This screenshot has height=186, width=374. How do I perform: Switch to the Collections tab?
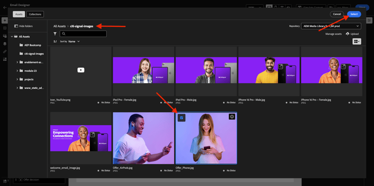click(x=35, y=14)
